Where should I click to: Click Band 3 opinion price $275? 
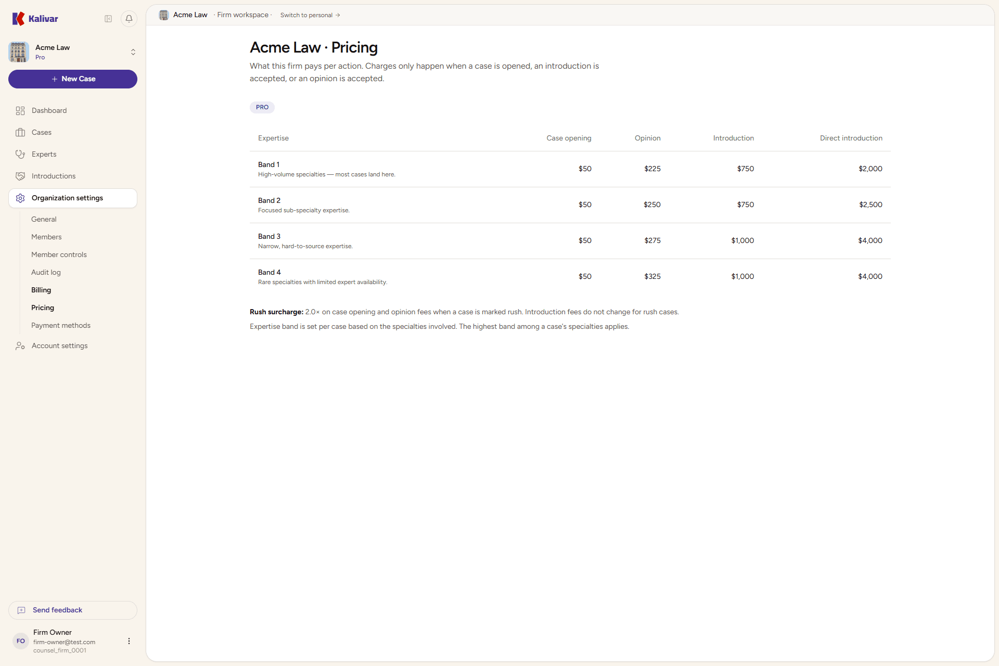click(x=652, y=241)
